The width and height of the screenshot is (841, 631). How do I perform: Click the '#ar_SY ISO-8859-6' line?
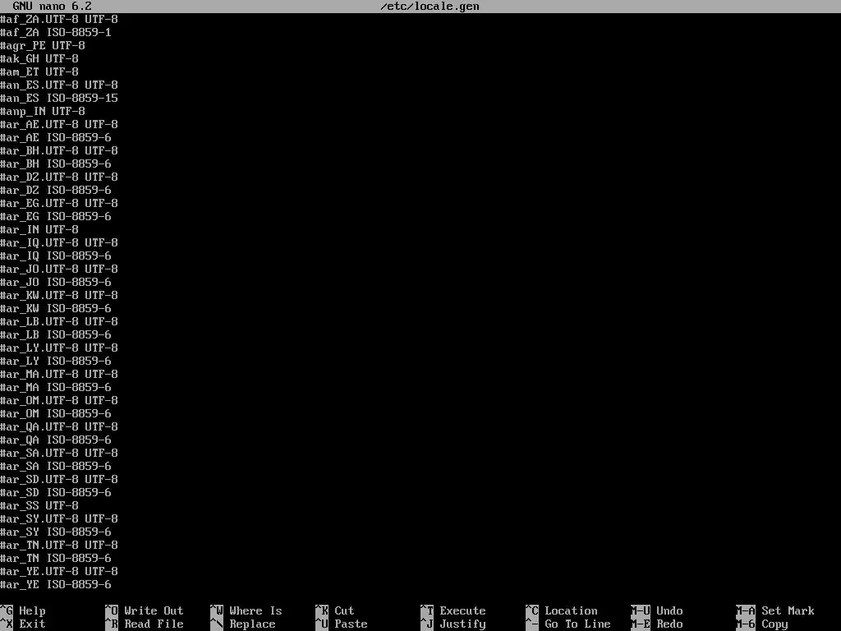56,532
